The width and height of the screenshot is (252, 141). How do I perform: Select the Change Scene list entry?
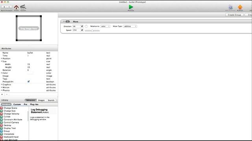[x=10, y=108]
